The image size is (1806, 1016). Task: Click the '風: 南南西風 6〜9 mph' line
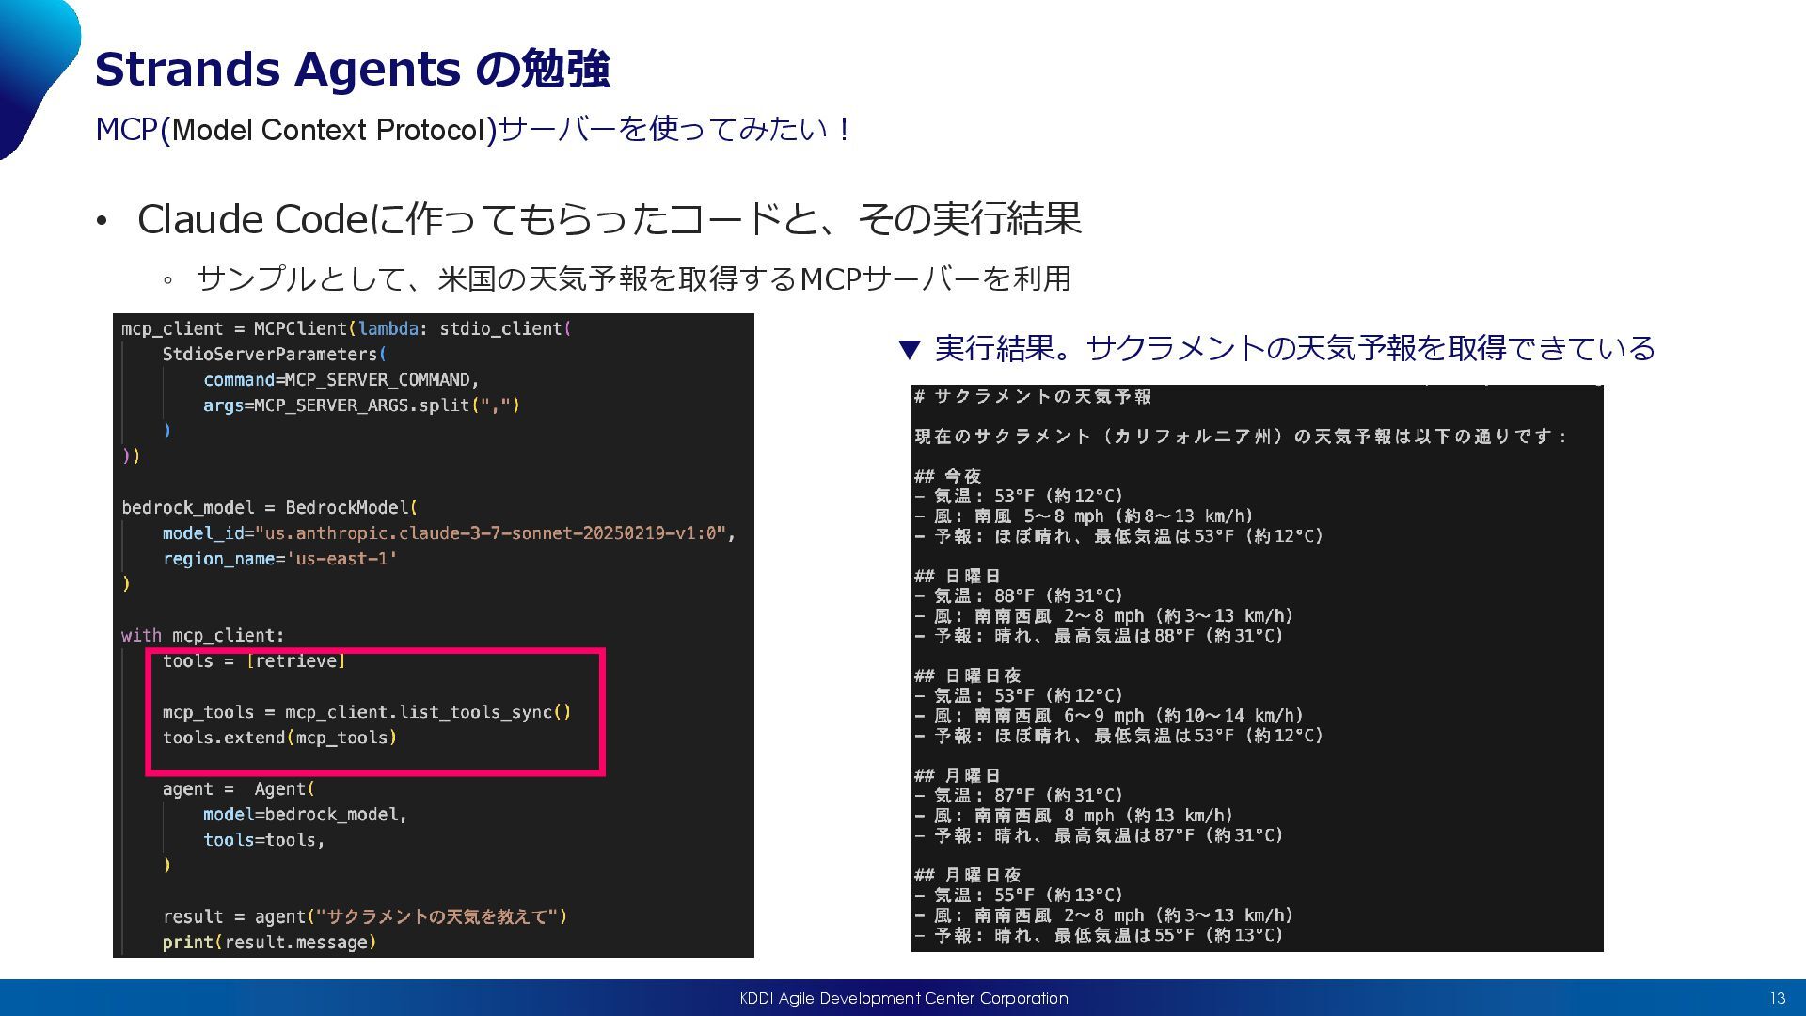point(1109,716)
